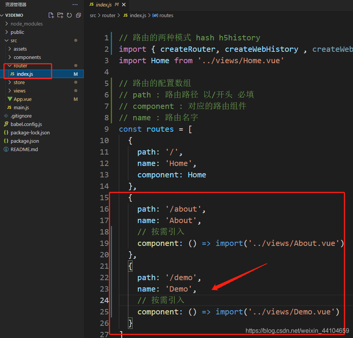Viewport: 353px width, 338px height.
Task: Click the '../views/Home.vue' string on line 3
Action: (x=241, y=61)
